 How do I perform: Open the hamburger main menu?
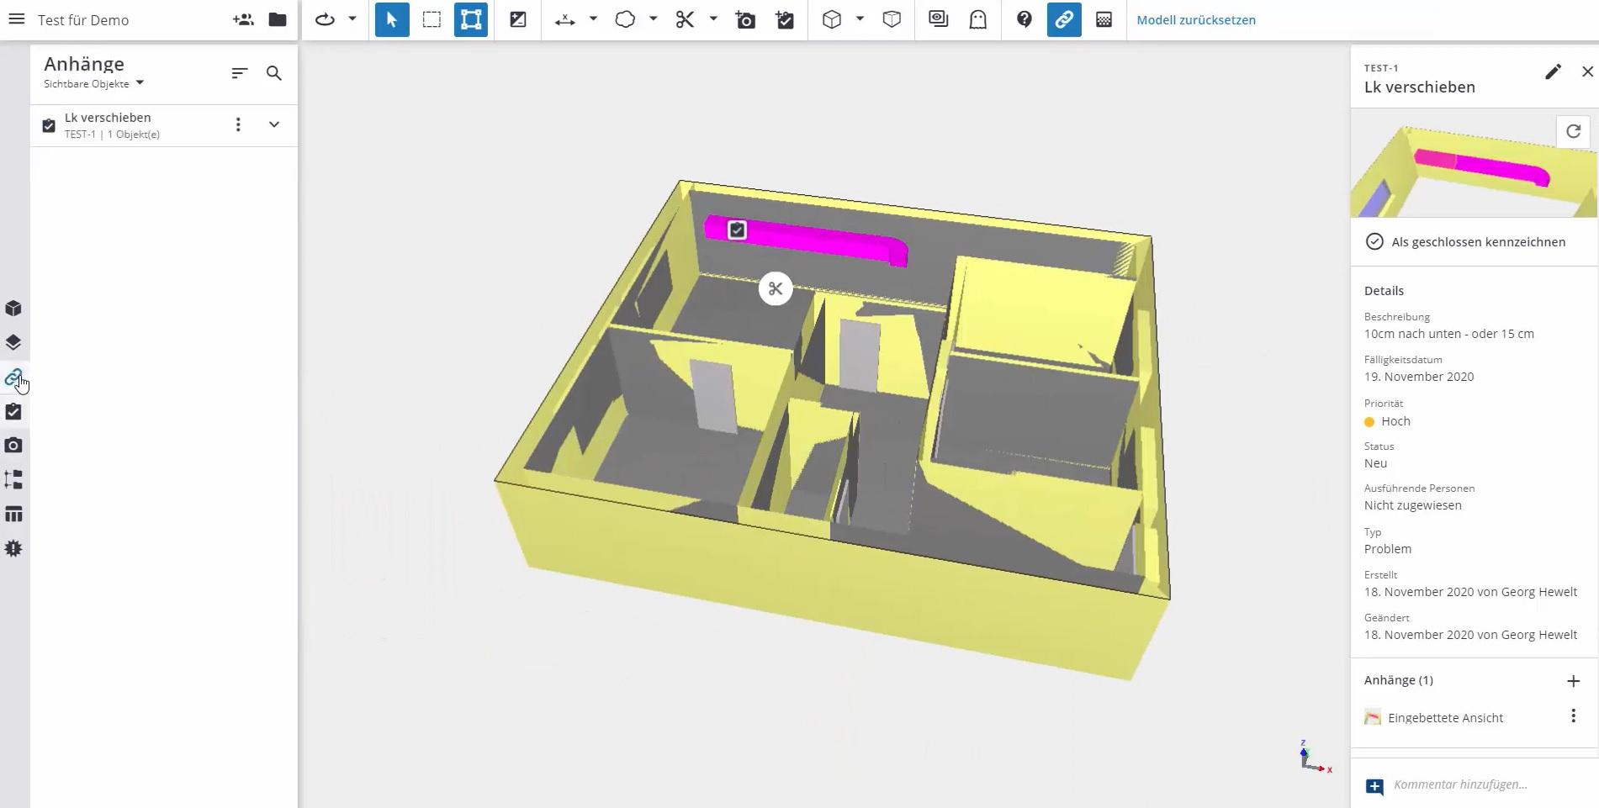(16, 19)
